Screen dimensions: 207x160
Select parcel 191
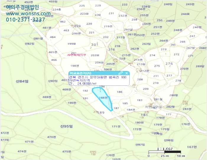coord(85,98)
